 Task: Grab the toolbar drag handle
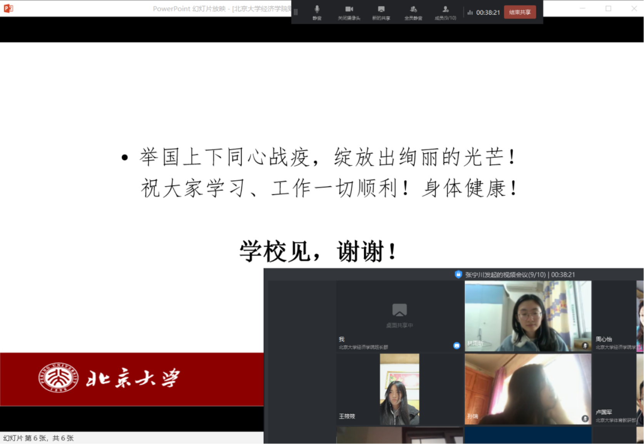click(x=296, y=12)
